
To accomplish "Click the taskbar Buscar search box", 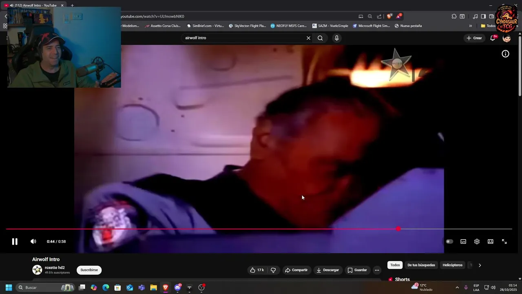I will pyautogui.click(x=46, y=287).
